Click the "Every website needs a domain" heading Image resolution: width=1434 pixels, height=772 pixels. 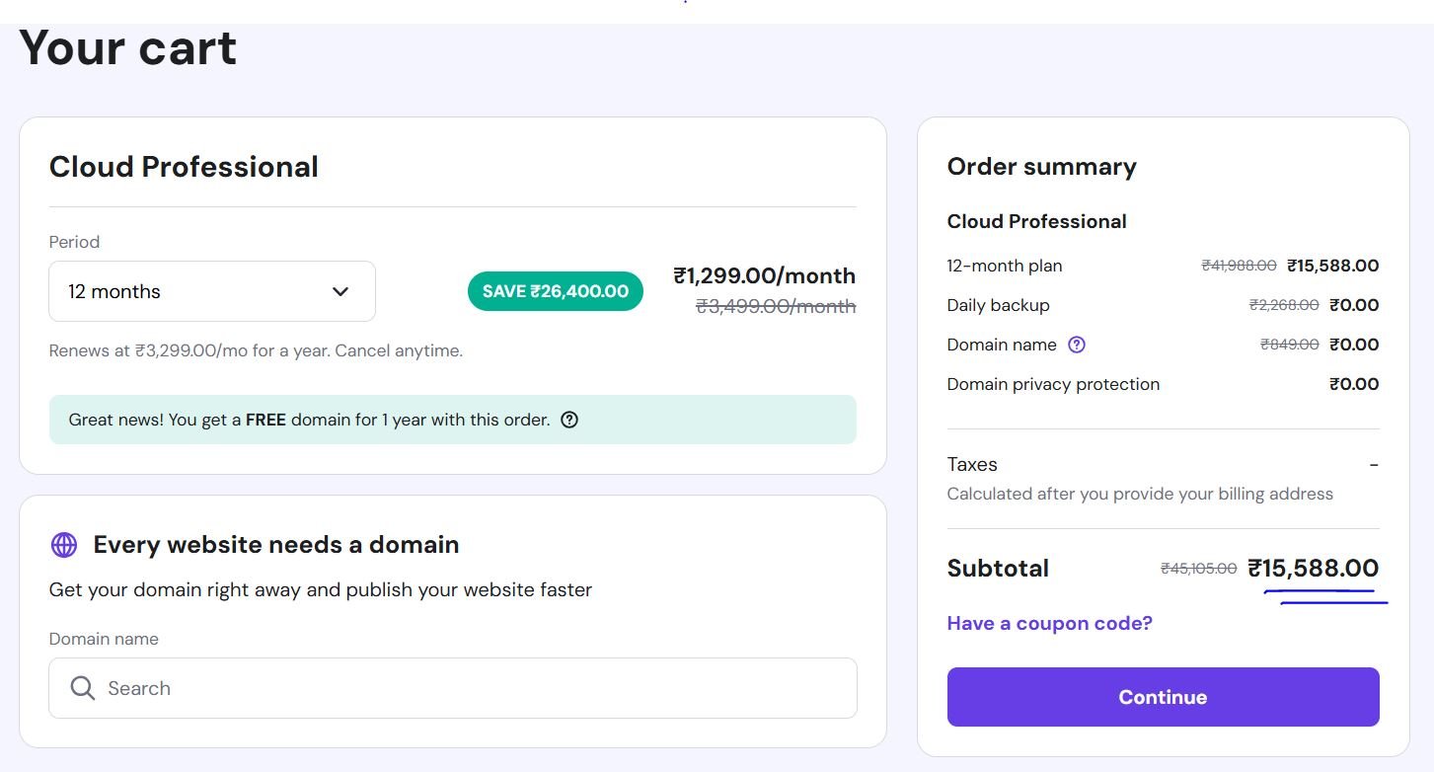(276, 545)
